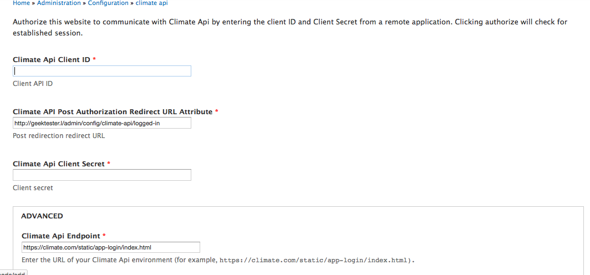
Task: Open the Administration breadcrumb link
Action: [59, 3]
